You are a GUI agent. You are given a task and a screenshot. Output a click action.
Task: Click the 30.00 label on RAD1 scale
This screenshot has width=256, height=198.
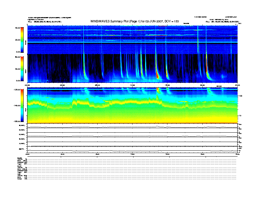click(17, 69)
